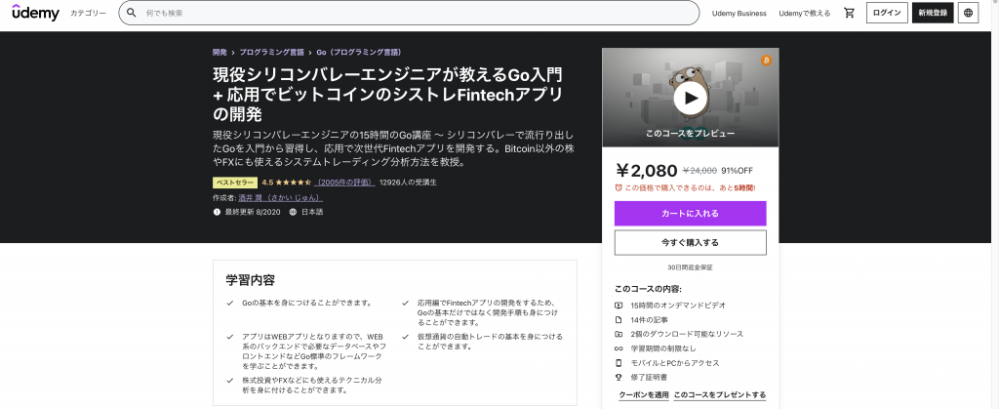Go to プログラミング言語 breadcrumb
Screen dimensions: 999x409
pos(271,53)
